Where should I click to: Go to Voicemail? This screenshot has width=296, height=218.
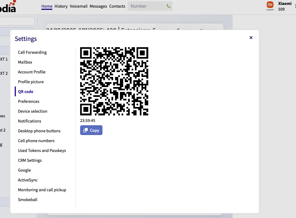tap(78, 6)
